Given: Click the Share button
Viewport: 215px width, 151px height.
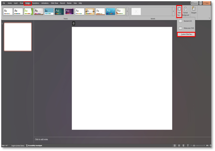Looking at the screenshot, I should coord(207,3).
